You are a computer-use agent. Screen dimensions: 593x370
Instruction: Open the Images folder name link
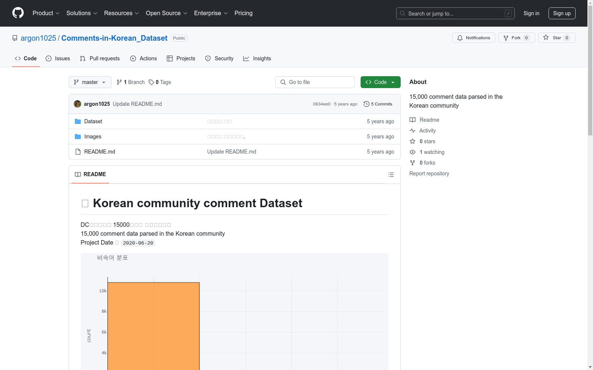point(93,137)
